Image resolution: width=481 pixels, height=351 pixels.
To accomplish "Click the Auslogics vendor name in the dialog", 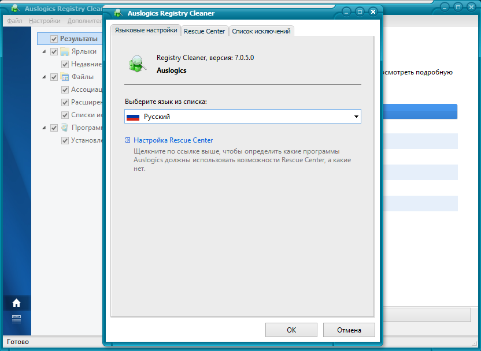I will pyautogui.click(x=172, y=70).
